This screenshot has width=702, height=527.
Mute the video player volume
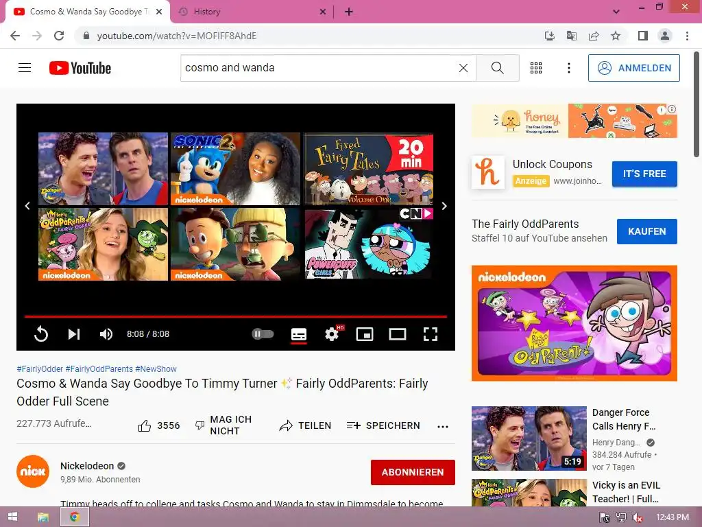pos(106,334)
